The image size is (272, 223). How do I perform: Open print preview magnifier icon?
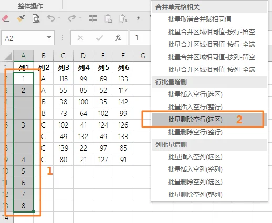pos(36,18)
